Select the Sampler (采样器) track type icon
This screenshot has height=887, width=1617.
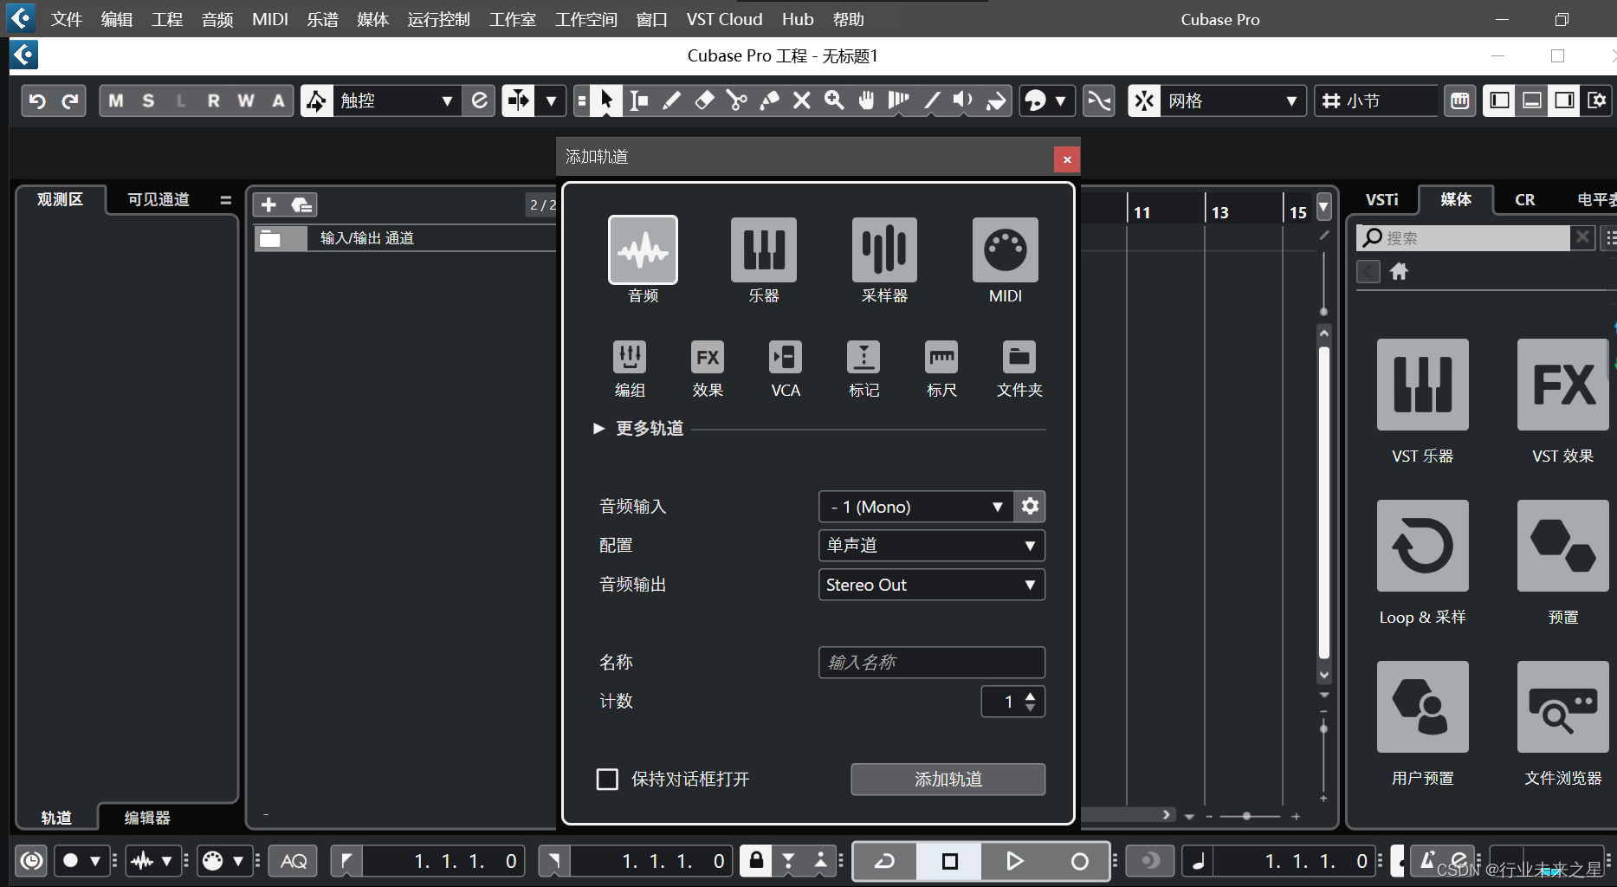click(884, 250)
